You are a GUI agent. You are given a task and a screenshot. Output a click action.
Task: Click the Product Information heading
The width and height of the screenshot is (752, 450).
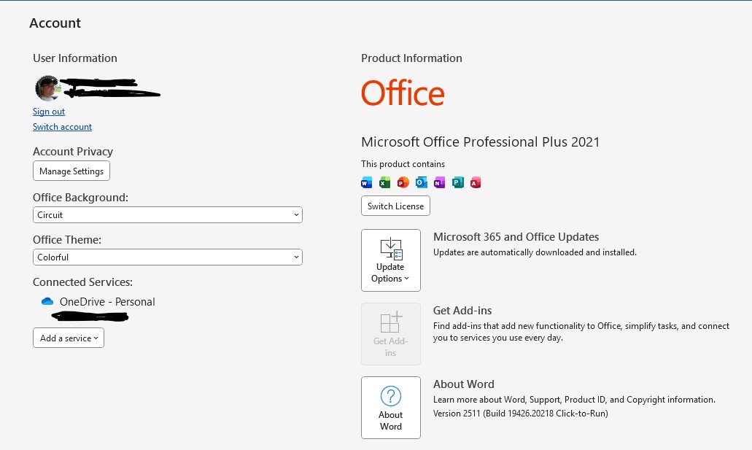[x=411, y=58]
